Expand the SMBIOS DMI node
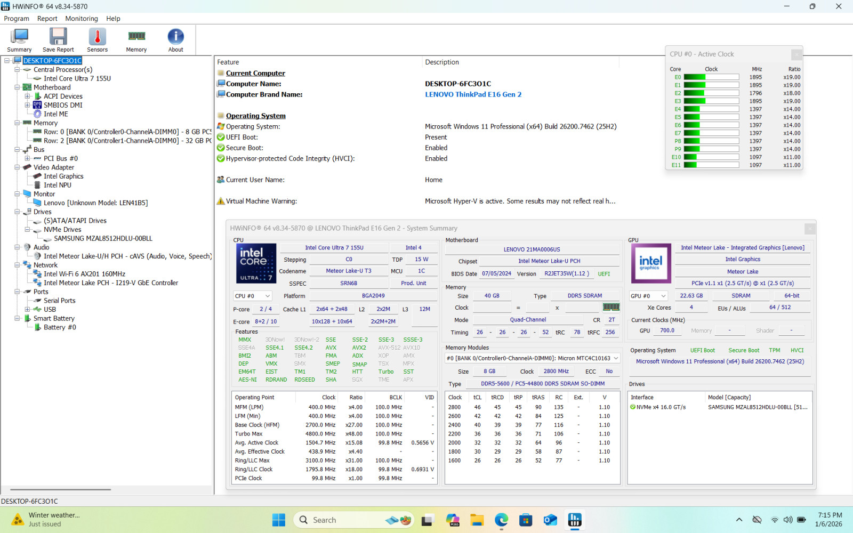853x533 pixels. [x=27, y=105]
